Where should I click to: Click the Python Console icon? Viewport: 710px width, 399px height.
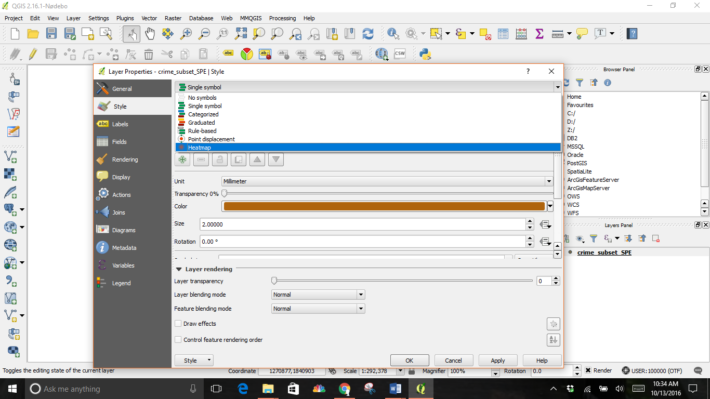click(x=425, y=54)
